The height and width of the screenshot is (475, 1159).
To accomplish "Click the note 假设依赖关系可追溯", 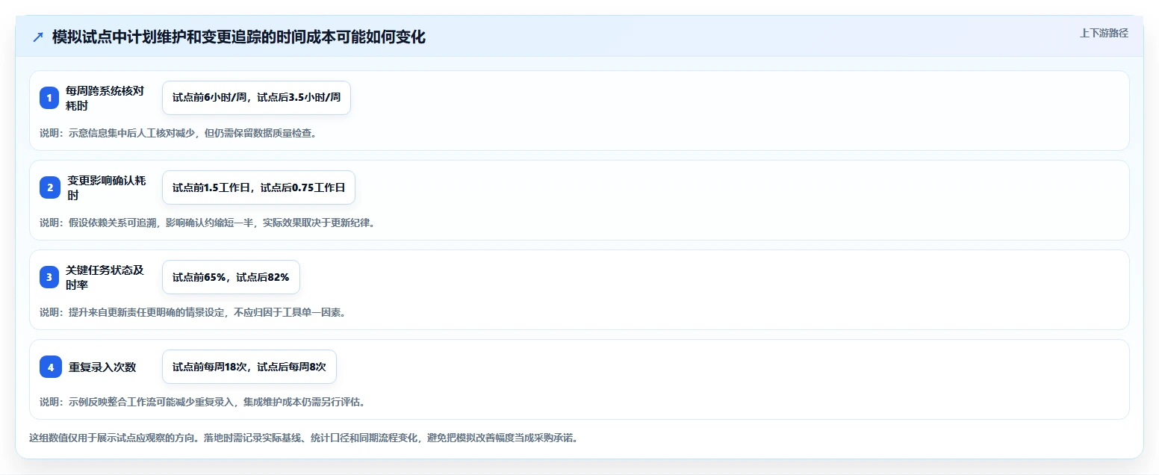I will pyautogui.click(x=113, y=223).
